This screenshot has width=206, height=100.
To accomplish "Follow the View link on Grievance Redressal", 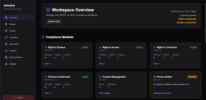I will (x=48, y=93).
